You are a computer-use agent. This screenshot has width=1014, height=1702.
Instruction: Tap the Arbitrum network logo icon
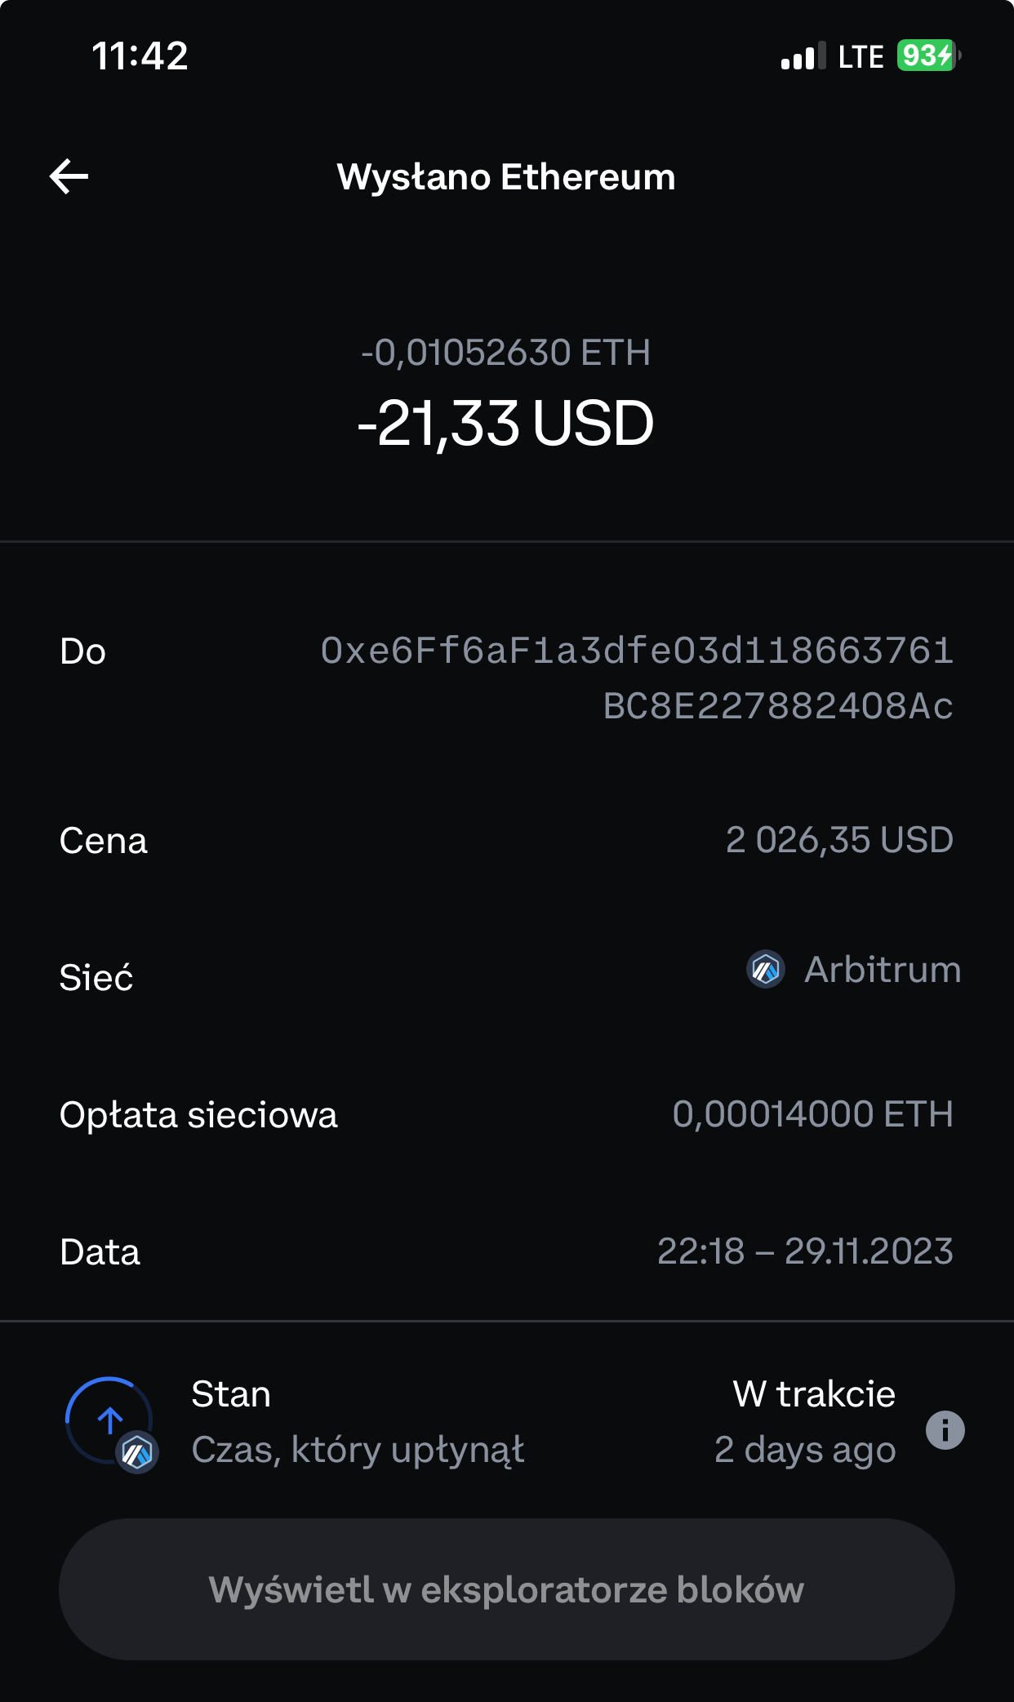[x=766, y=970]
